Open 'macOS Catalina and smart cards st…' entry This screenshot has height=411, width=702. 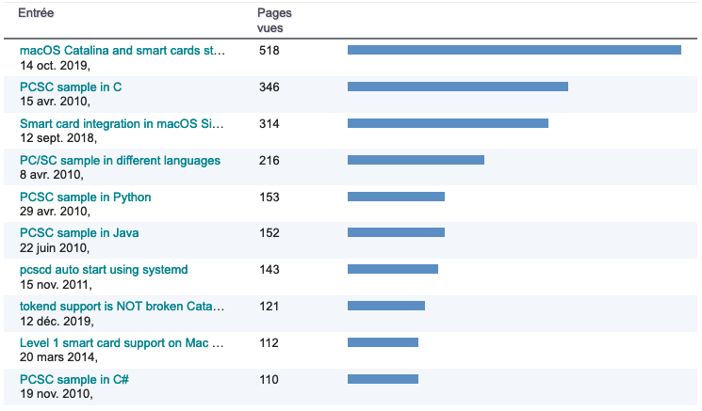coord(122,51)
